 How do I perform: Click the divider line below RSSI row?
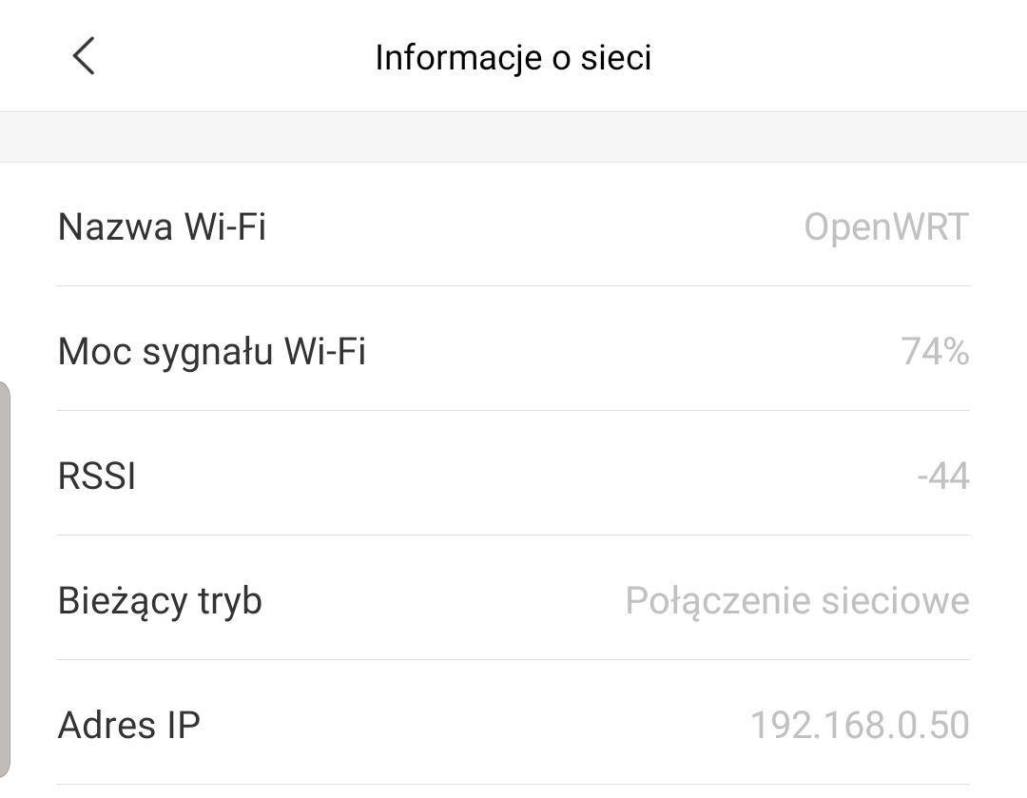click(x=513, y=535)
